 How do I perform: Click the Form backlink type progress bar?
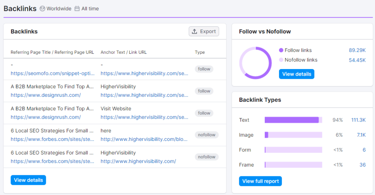click(x=293, y=150)
